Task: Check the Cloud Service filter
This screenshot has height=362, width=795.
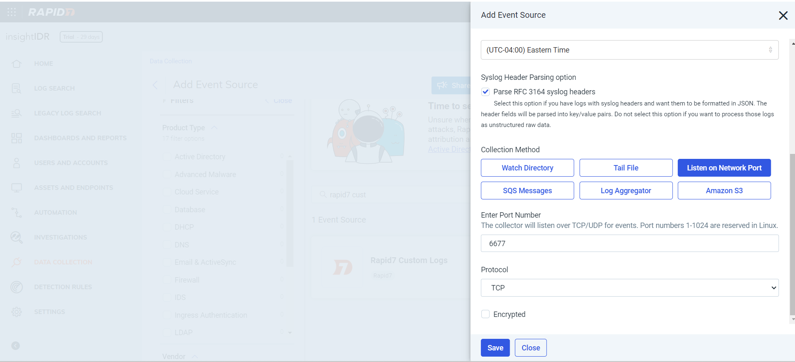Action: pos(167,192)
